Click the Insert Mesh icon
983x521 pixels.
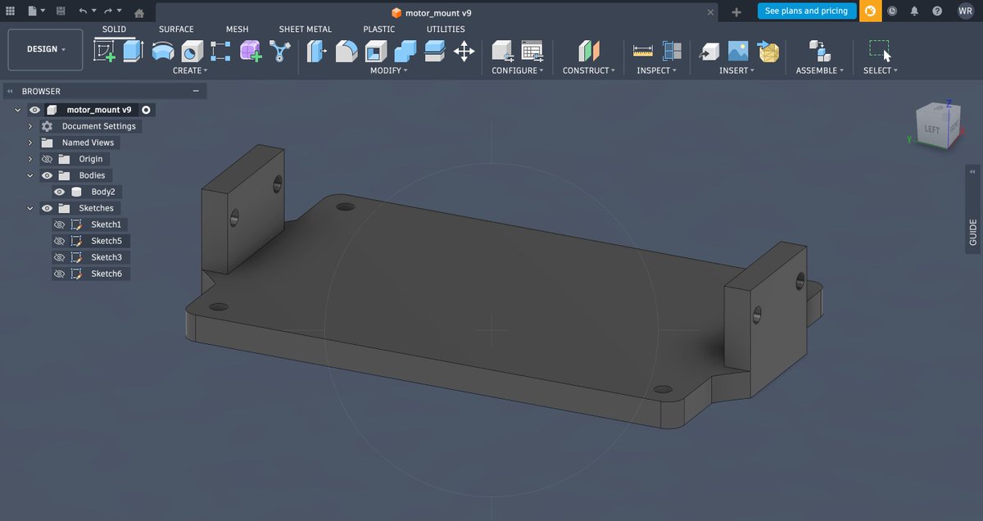[x=768, y=51]
